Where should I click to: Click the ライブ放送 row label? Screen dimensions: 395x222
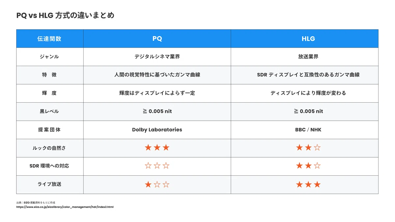49,184
